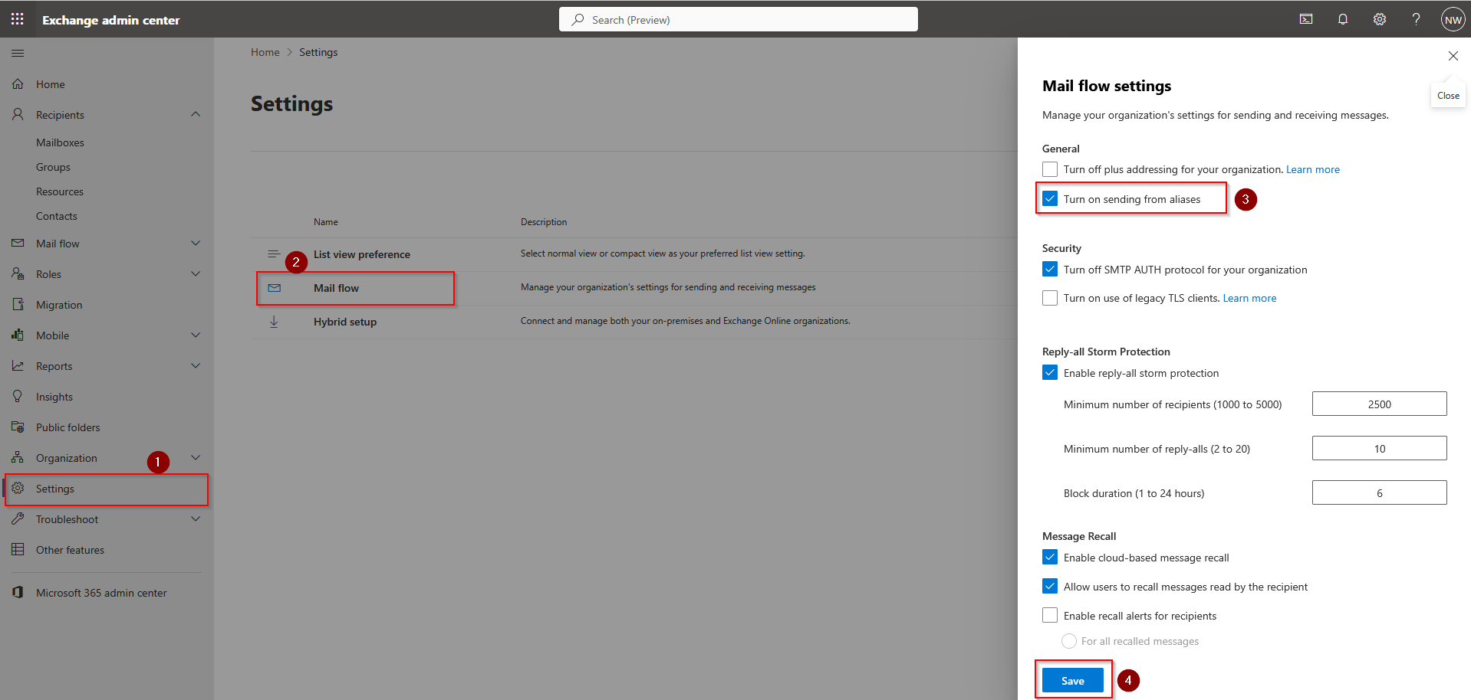Enable use of legacy TLS clients
1471x700 pixels.
pyautogui.click(x=1050, y=298)
